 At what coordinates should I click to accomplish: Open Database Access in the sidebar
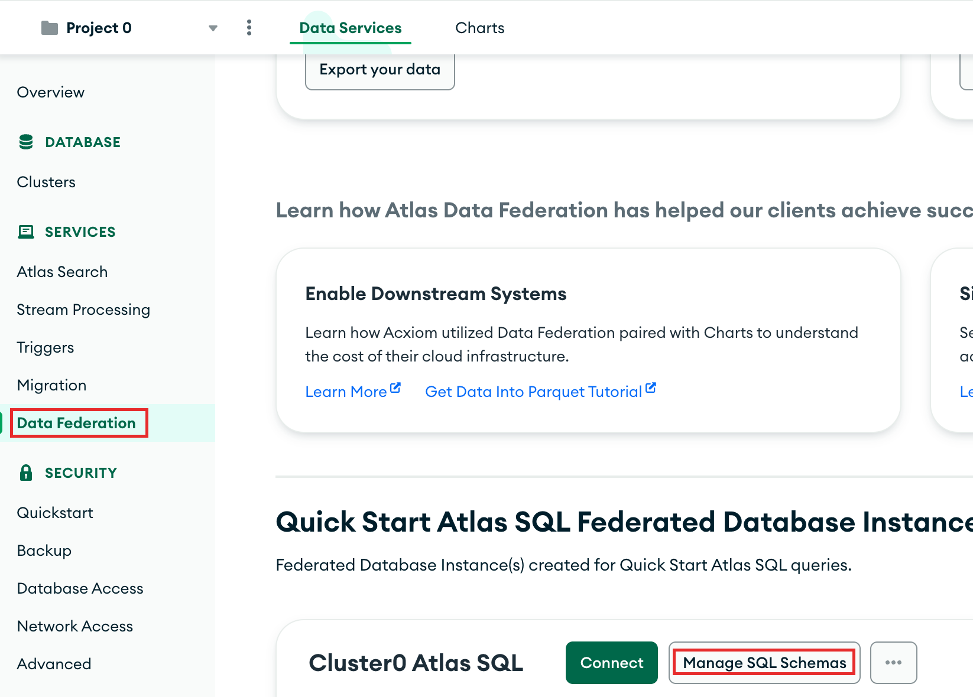pyautogui.click(x=80, y=588)
